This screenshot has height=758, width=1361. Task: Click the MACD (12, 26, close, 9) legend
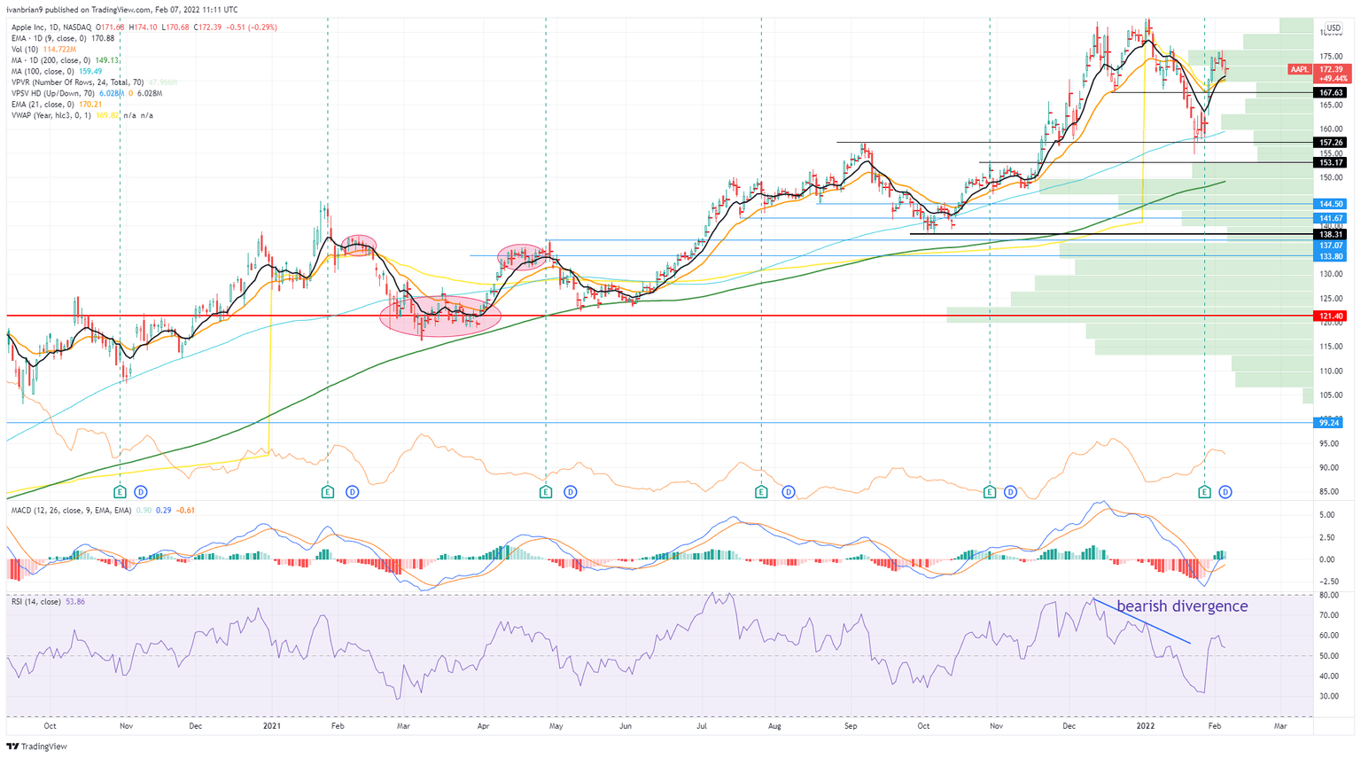pyautogui.click(x=103, y=511)
